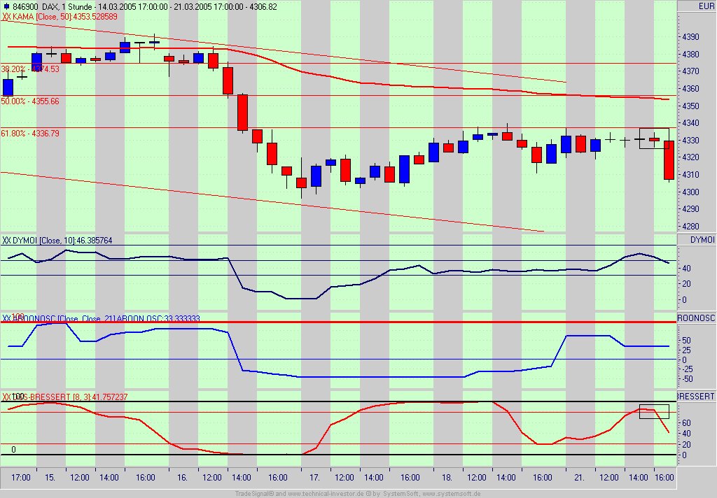Click the 4340 price axis value

(690, 123)
